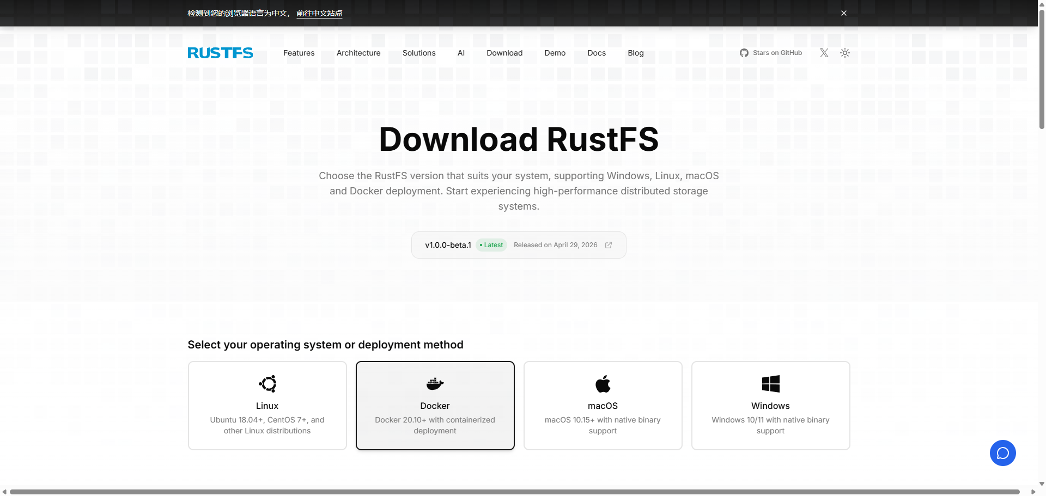Click the horizontal scrollbar right arrow
The height and width of the screenshot is (496, 1046).
tap(1033, 492)
